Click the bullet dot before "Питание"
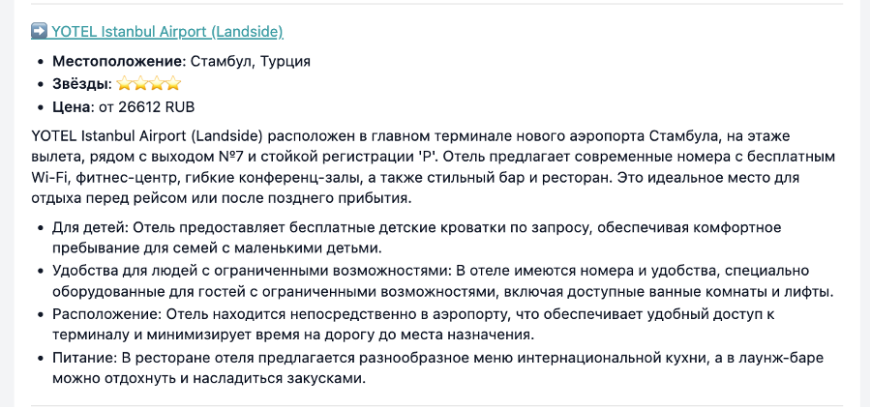This screenshot has height=408, width=871. (x=40, y=358)
